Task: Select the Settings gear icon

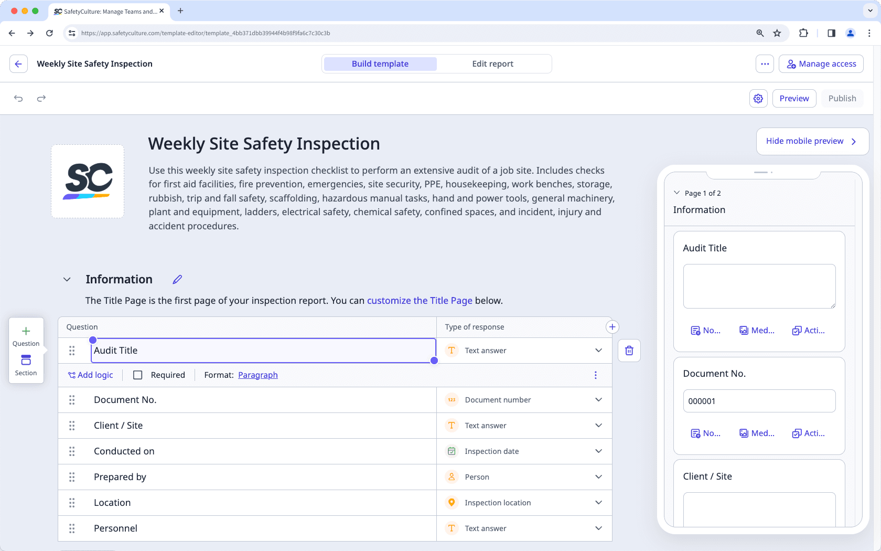Action: (758, 98)
